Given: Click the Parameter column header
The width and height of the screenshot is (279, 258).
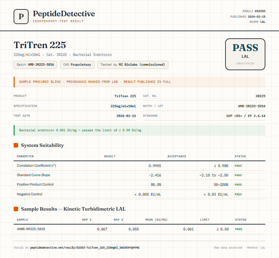Looking at the screenshot, I should [x=25, y=156].
